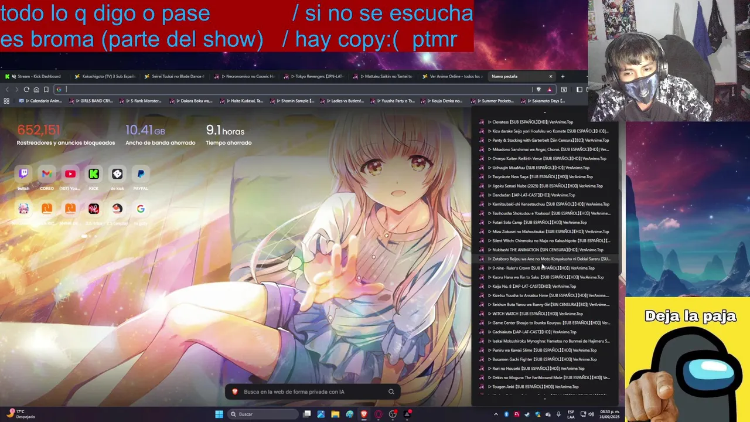Select Gachiakuta [JAP-LAT-CAST] bookmark entry

coord(545,332)
